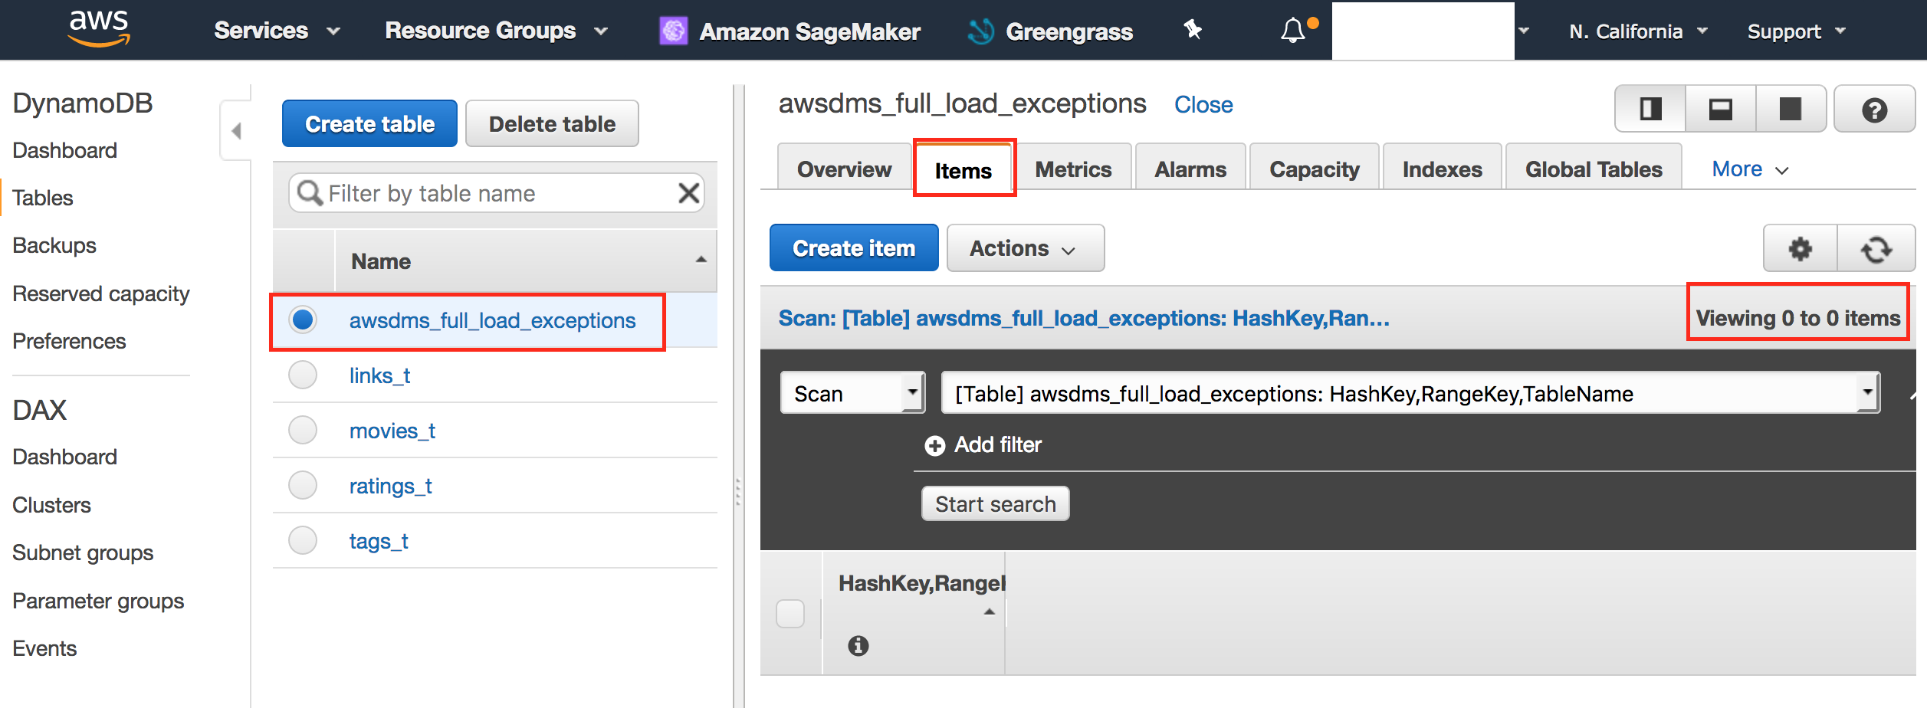
Task: Click the Create table button
Action: pyautogui.click(x=369, y=123)
